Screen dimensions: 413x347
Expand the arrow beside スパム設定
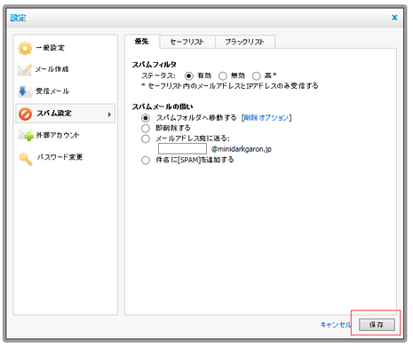coord(109,114)
